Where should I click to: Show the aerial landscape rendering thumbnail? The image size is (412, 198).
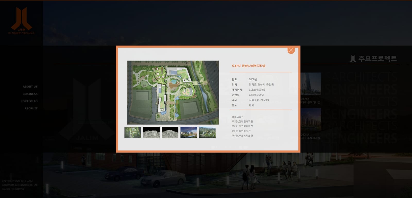[x=207, y=133]
